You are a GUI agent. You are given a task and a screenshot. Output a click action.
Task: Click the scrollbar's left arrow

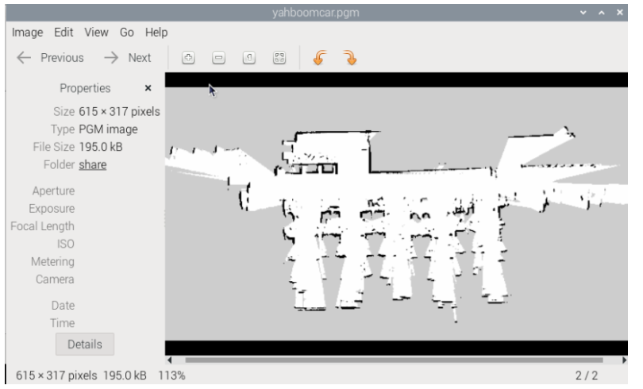(169, 361)
